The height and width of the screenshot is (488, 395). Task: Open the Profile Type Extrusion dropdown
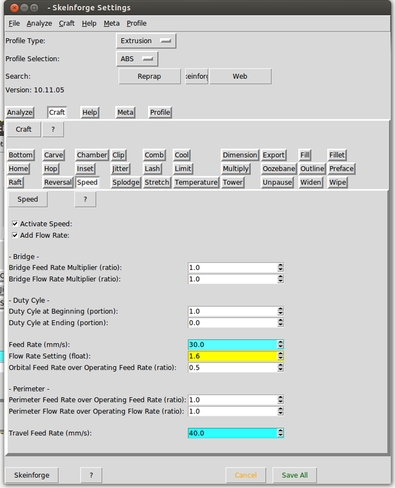click(146, 41)
